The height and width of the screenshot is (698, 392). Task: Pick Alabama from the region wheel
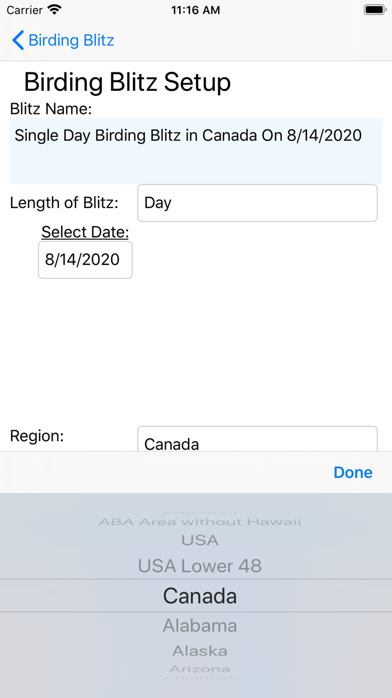[200, 625]
